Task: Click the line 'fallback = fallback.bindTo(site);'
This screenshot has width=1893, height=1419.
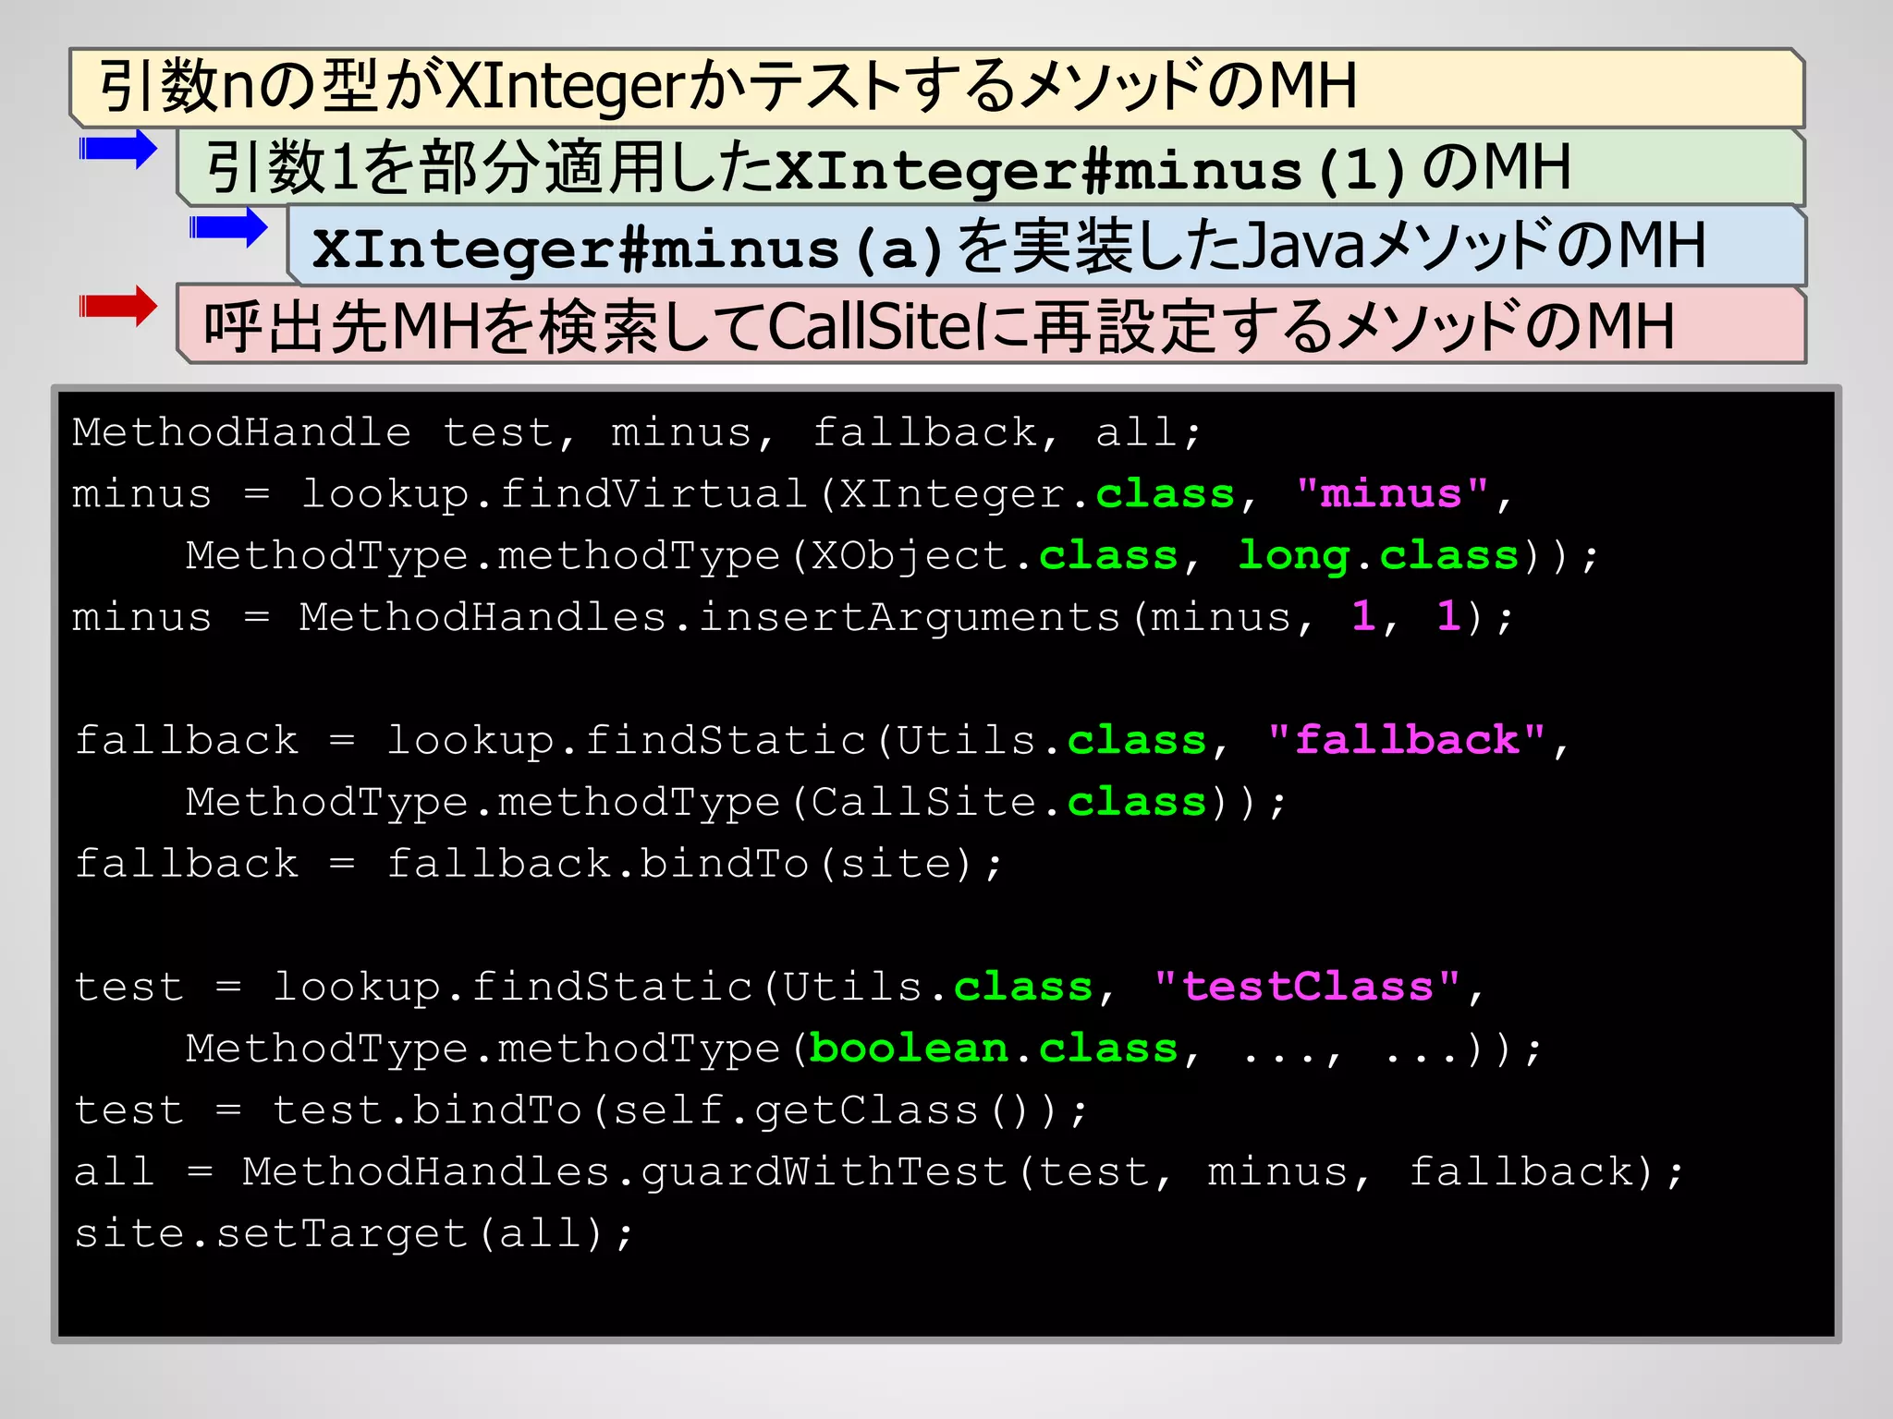Action: tap(538, 864)
